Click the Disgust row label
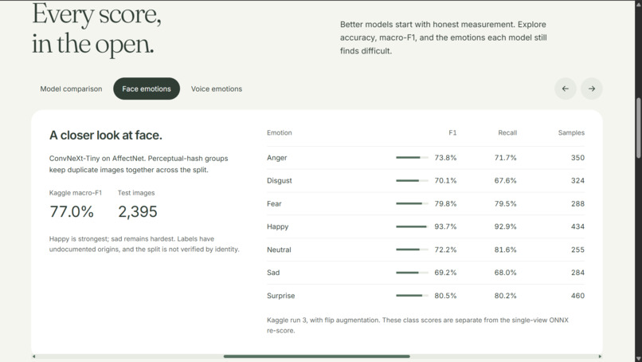 (x=280, y=181)
